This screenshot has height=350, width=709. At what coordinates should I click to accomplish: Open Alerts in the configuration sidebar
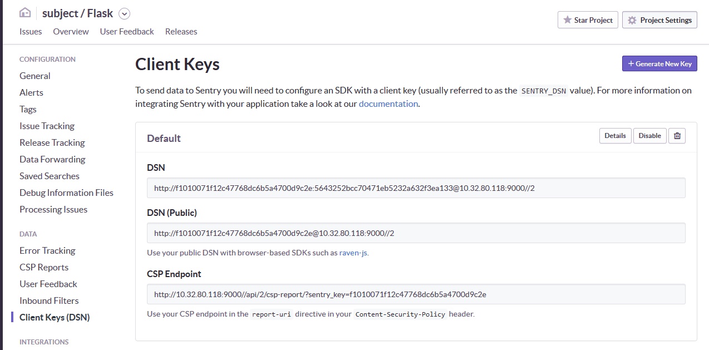pos(31,92)
